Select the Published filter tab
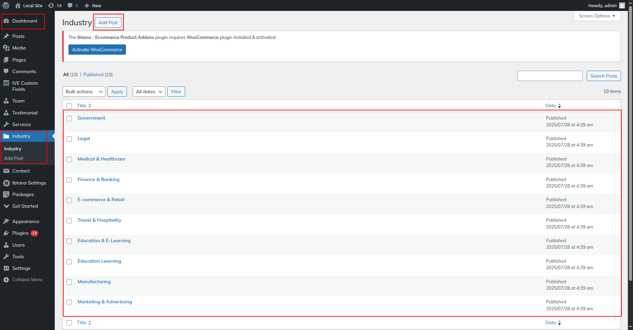This screenshot has height=330, width=633. (x=93, y=74)
